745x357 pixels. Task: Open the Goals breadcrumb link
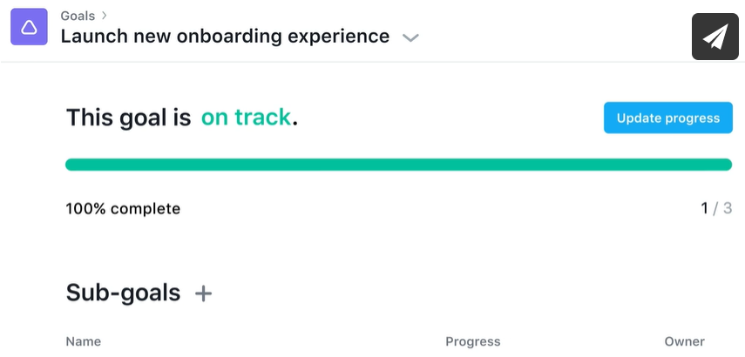point(78,16)
